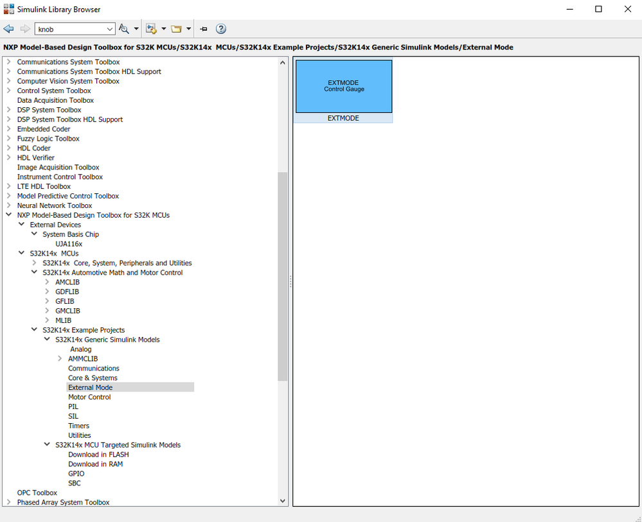
Task: Collapse S32K14x Example Projects node
Action: click(x=35, y=330)
